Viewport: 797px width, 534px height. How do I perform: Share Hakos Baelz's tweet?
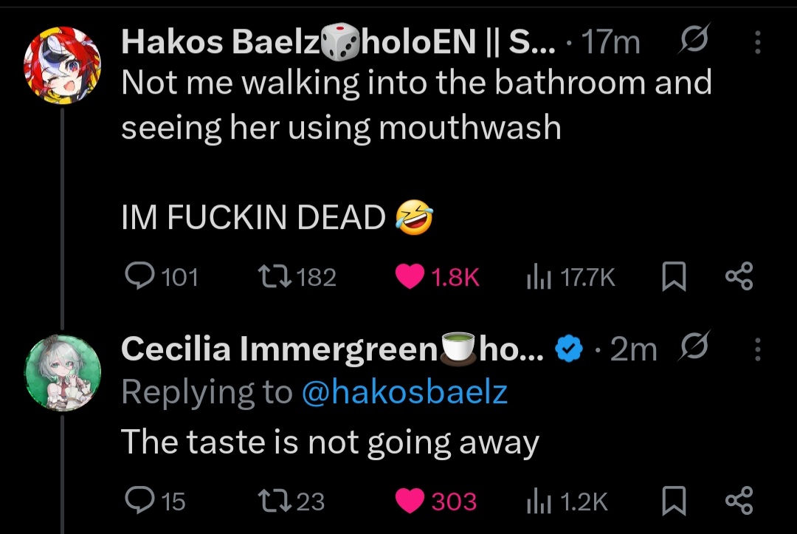tap(739, 276)
